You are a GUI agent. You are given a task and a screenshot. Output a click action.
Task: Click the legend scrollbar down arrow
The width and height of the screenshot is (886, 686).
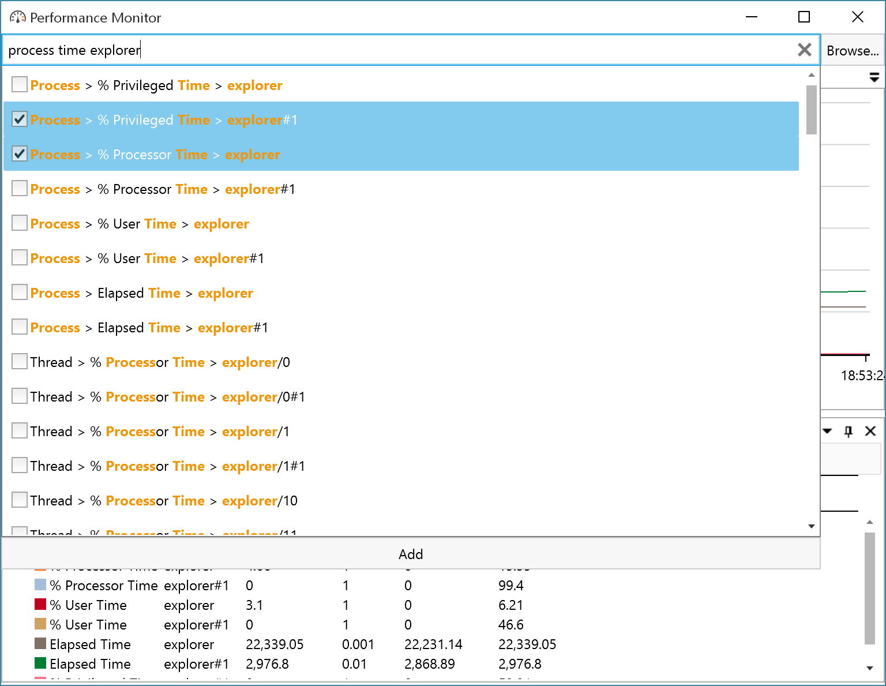(x=870, y=668)
